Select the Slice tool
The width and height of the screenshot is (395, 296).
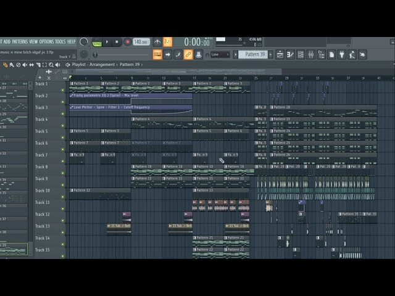coord(38,65)
